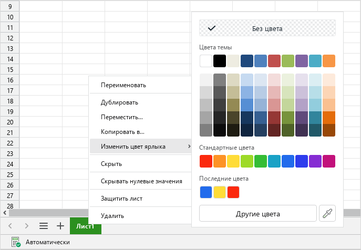
Task: Pick standard green color swatch
Action: (x=261, y=161)
